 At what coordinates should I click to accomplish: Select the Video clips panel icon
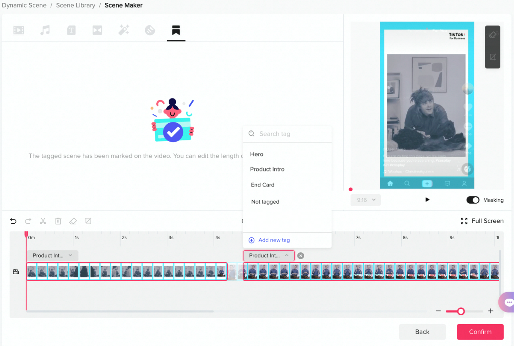pos(18,30)
